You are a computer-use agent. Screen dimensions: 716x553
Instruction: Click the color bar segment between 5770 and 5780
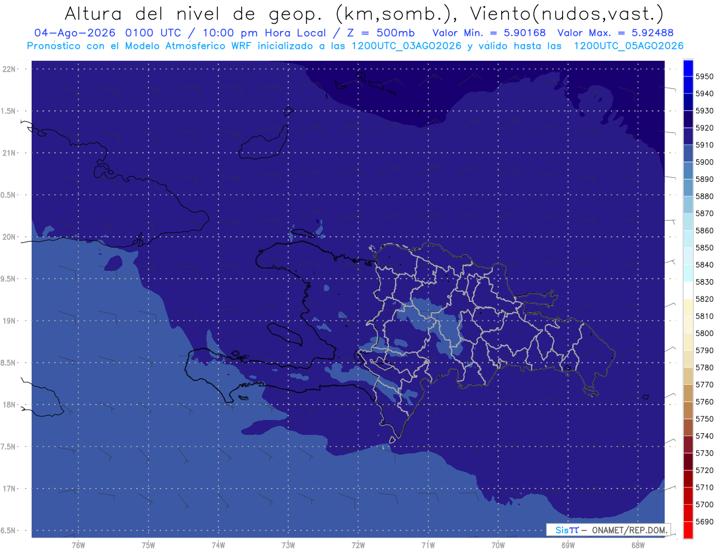pos(687,376)
